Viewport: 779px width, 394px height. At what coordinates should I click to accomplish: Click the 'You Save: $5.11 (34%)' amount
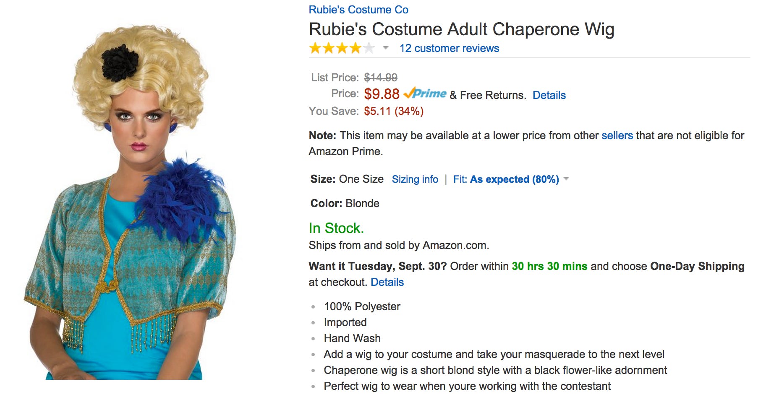click(393, 111)
